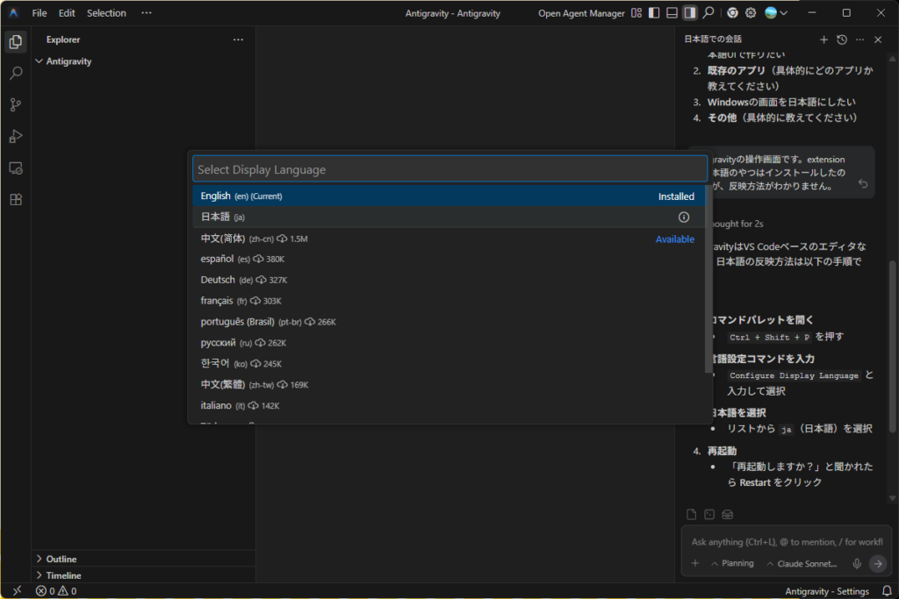Click the notifications bell in status bar
Screen dimensions: 899x599
[x=886, y=591]
